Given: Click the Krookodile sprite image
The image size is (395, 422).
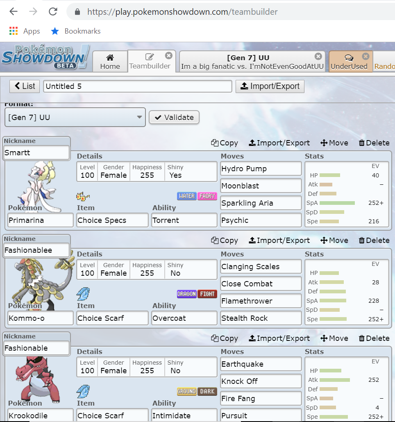Looking at the screenshot, I should coord(38,380).
